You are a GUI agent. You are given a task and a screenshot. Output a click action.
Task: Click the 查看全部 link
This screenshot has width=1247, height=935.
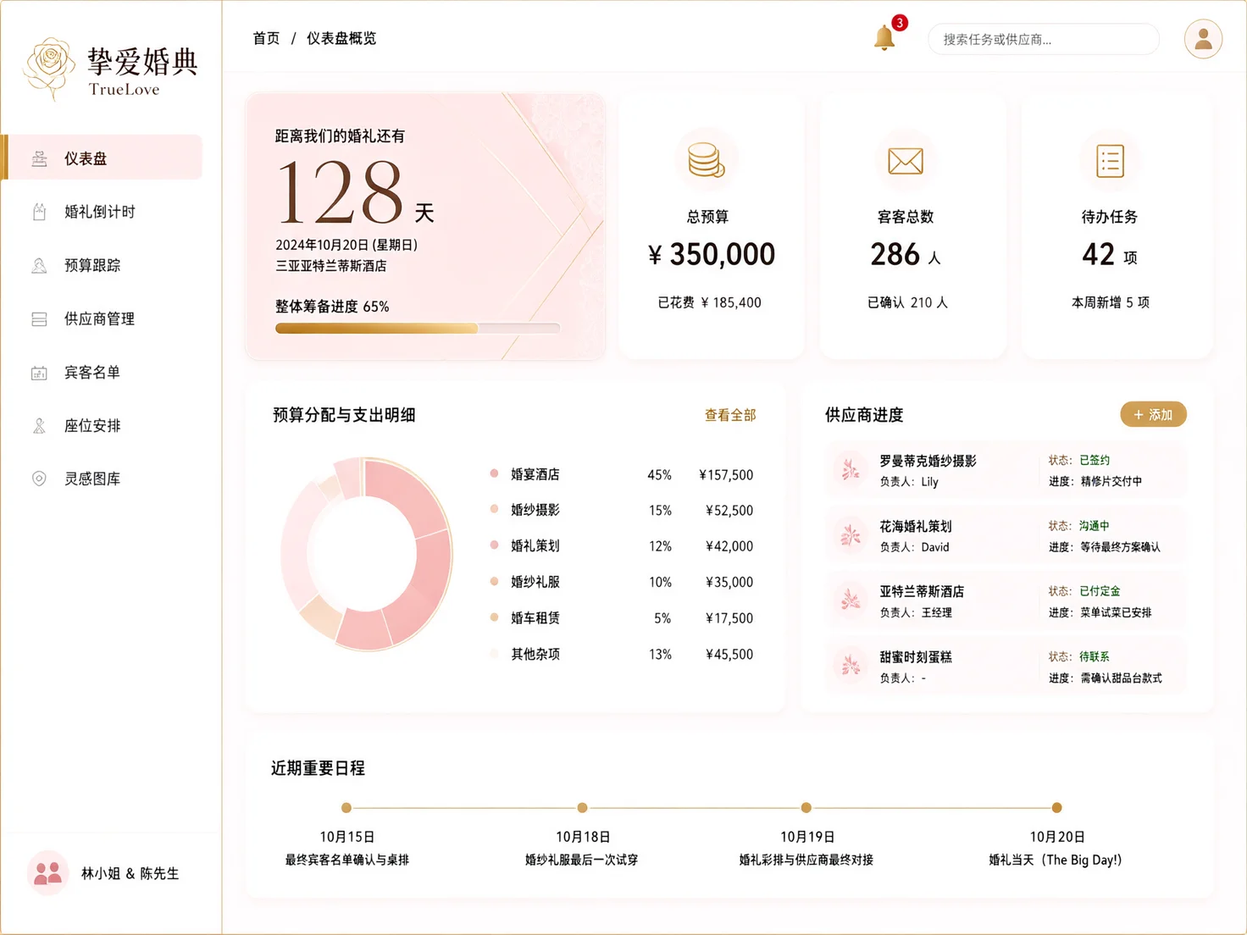coord(730,415)
